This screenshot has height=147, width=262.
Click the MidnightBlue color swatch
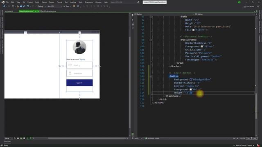[190, 80]
